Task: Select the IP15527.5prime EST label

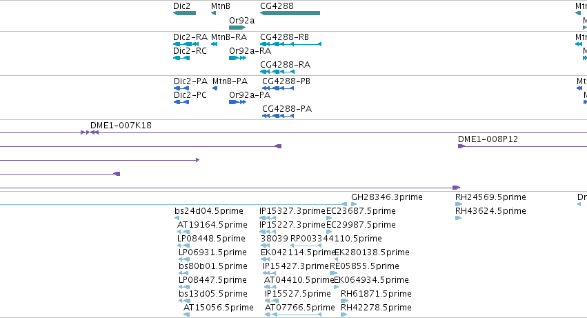Action: [297, 295]
